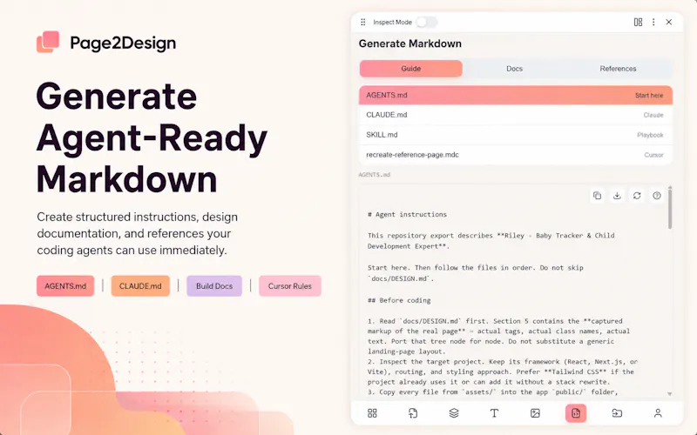The height and width of the screenshot is (435, 697).
Task: Click the 'Generate Agent-Ready Markdown' headline
Action: click(x=152, y=137)
